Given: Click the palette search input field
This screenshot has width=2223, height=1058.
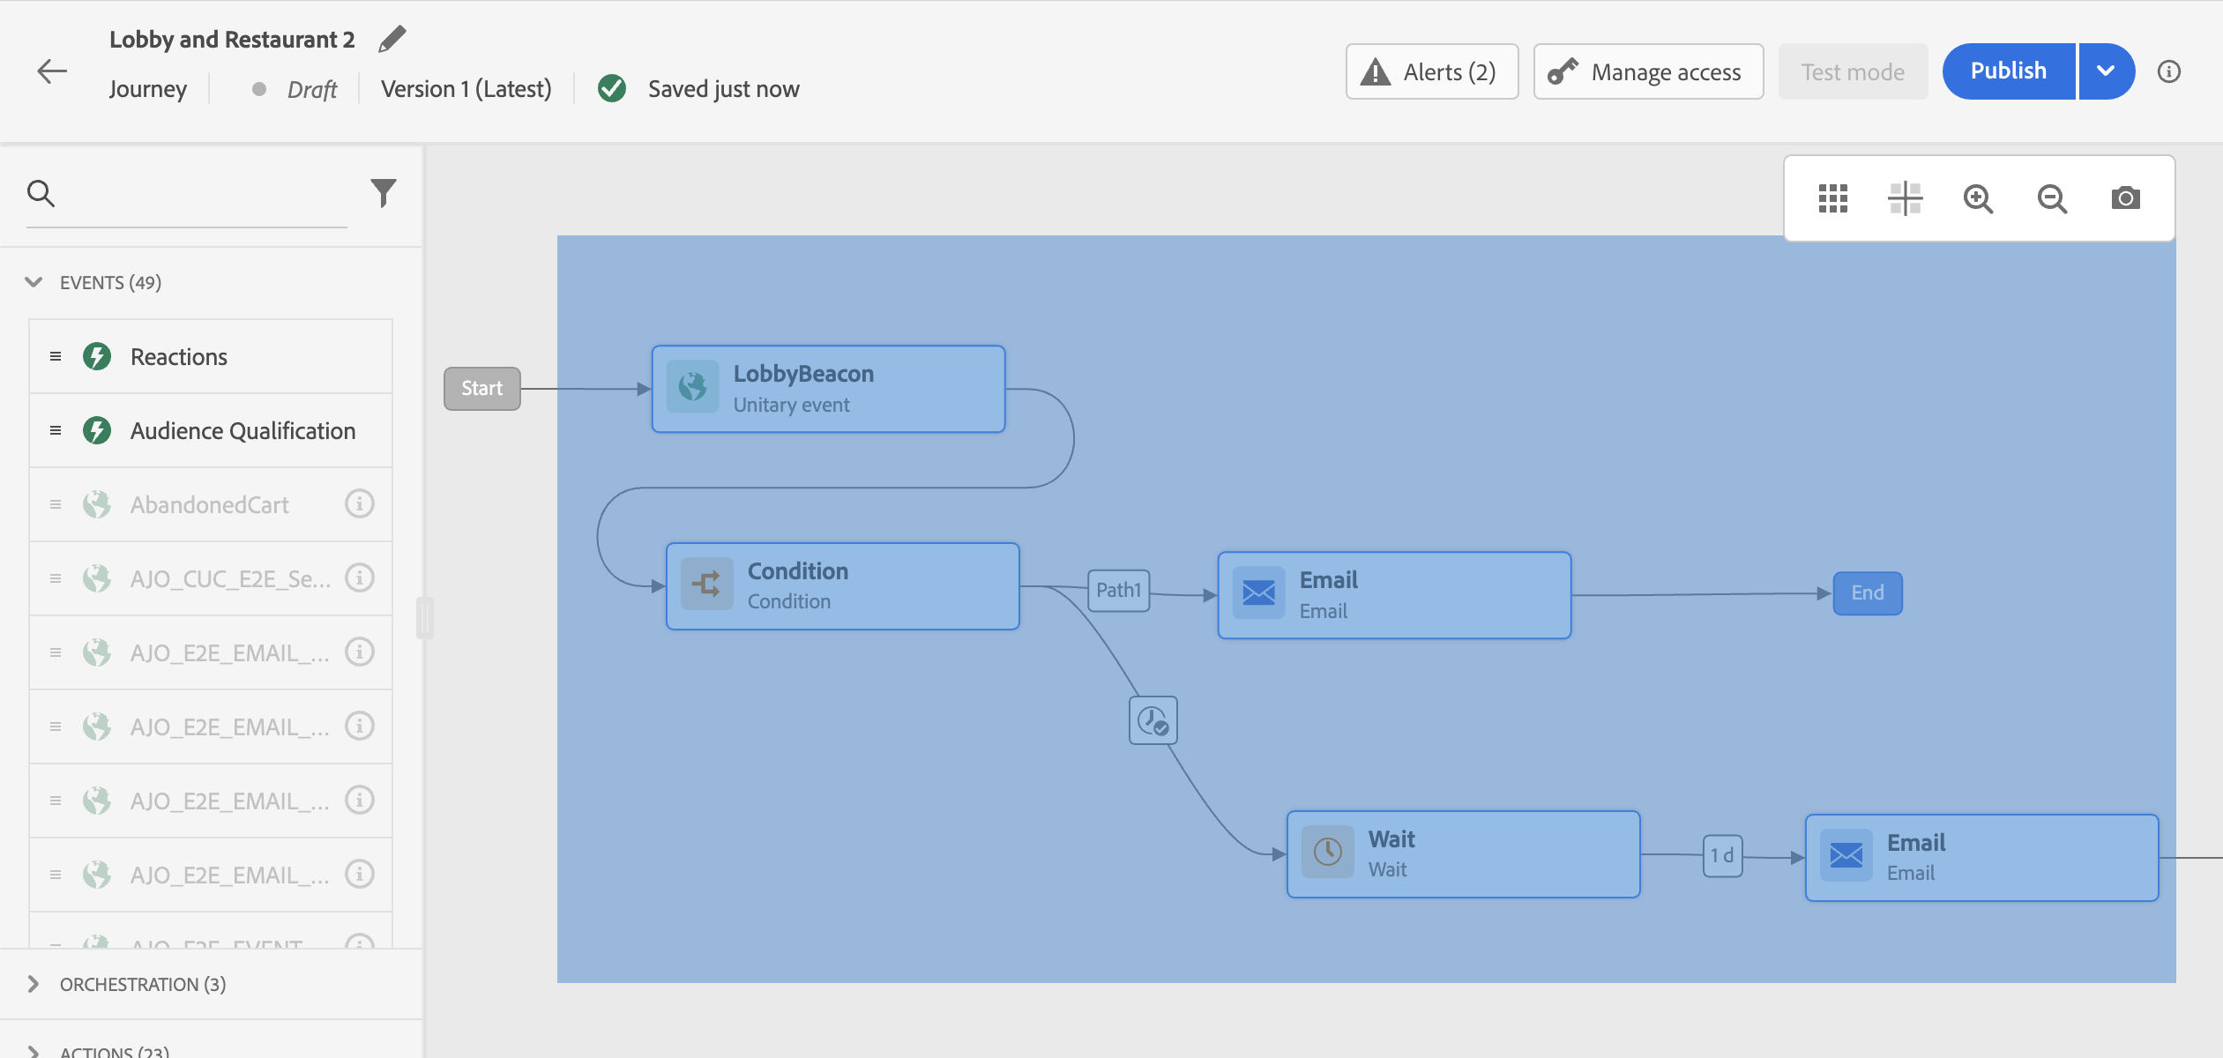Looking at the screenshot, I should [203, 194].
